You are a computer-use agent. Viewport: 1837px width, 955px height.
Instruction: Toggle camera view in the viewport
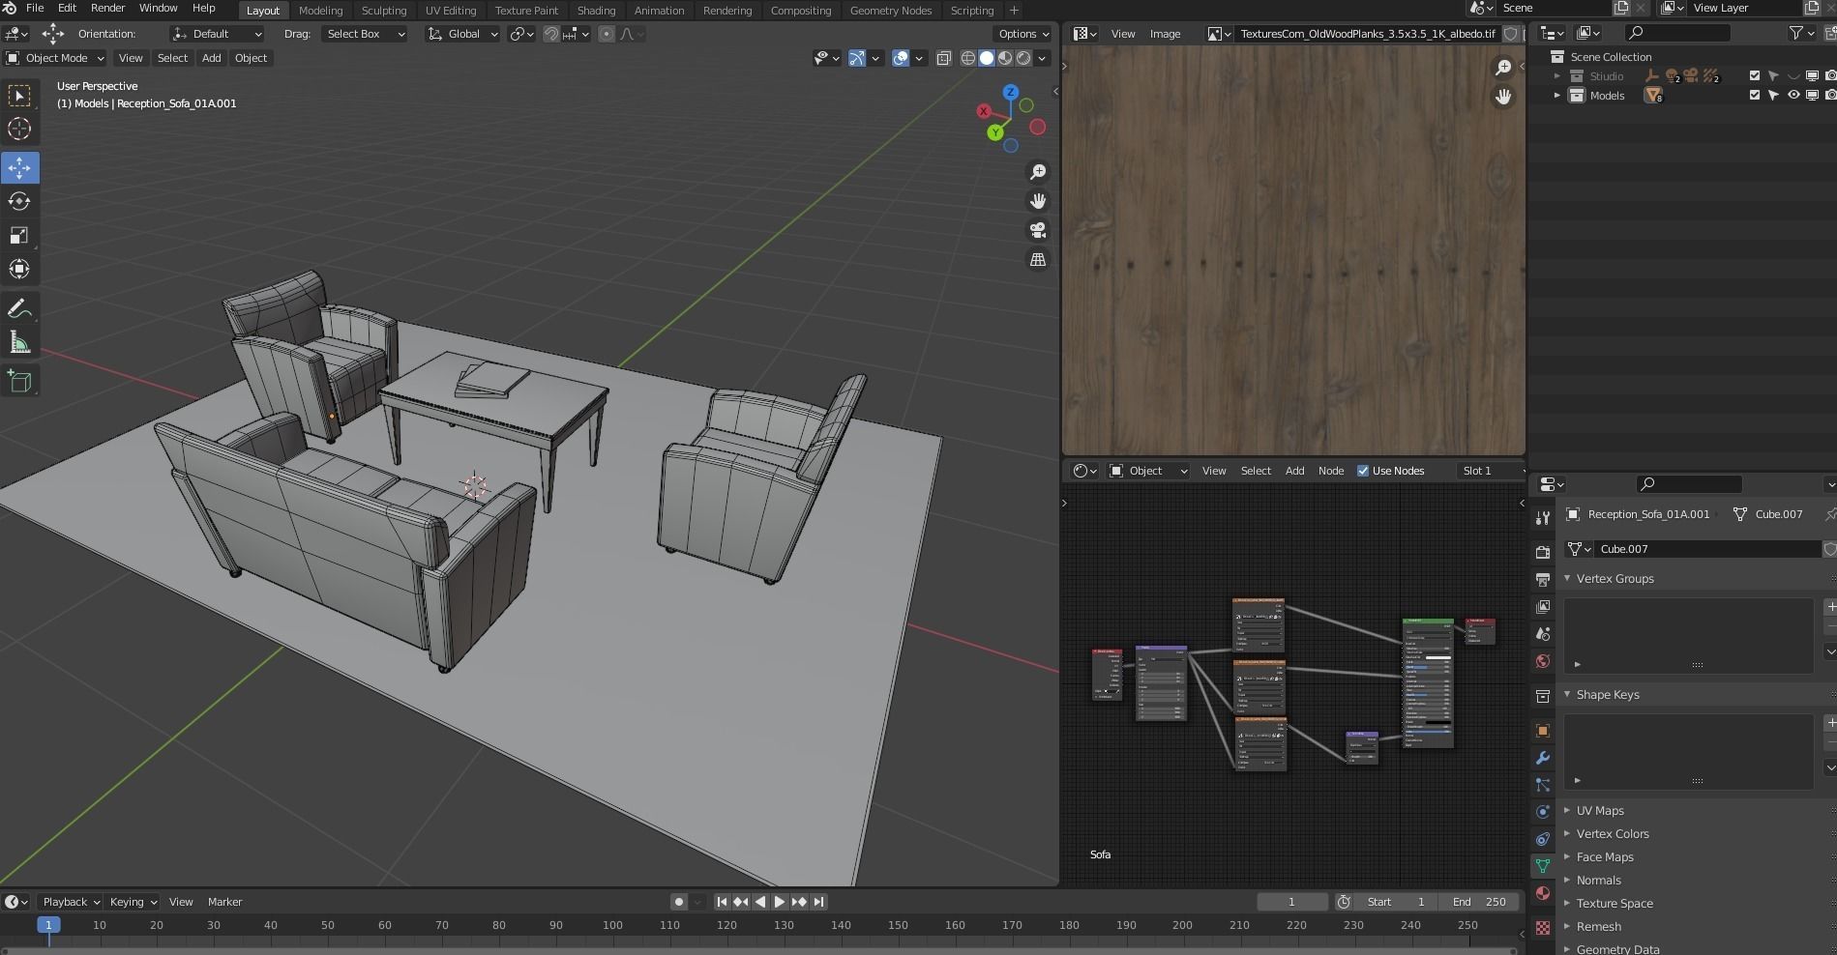1038,230
